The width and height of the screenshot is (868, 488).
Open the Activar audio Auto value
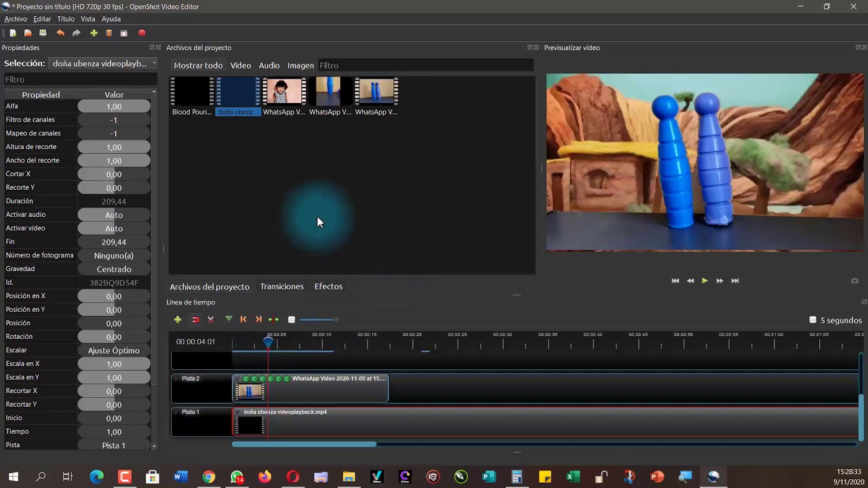(114, 215)
